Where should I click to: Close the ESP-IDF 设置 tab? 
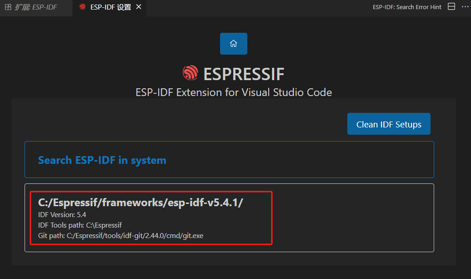[x=139, y=7]
